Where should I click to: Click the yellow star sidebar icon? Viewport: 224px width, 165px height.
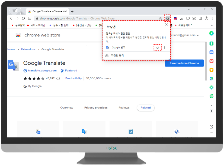(x=212, y=70)
